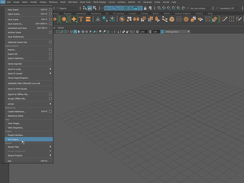Click the SVG import shelf icon
Image resolution: width=244 pixels, height=183 pixels.
click(x=88, y=19)
